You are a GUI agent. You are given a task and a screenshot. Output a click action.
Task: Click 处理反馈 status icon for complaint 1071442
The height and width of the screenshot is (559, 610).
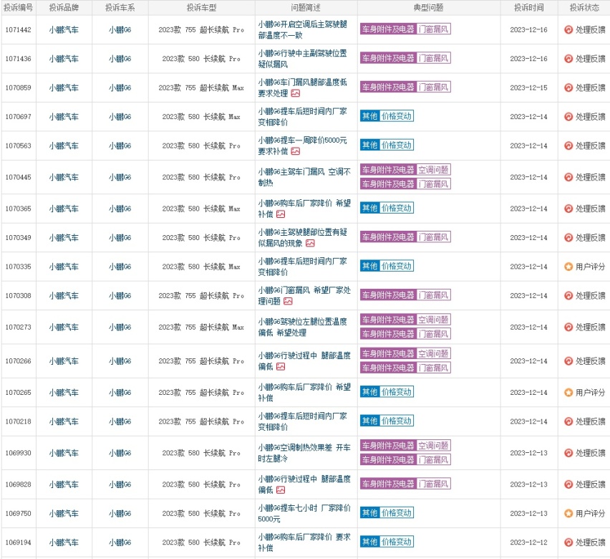[568, 29]
